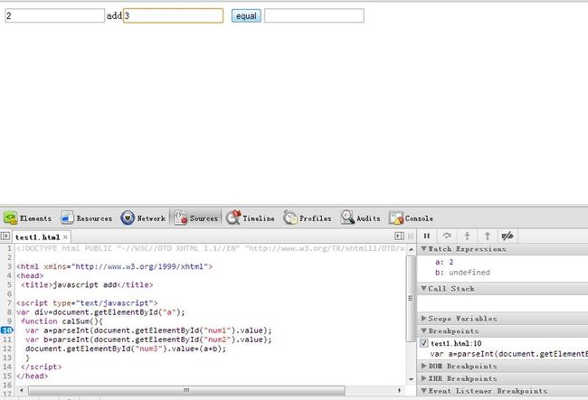588x400 pixels.
Task: Click the 'var b=parseInt' code line
Action: [x=148, y=340]
